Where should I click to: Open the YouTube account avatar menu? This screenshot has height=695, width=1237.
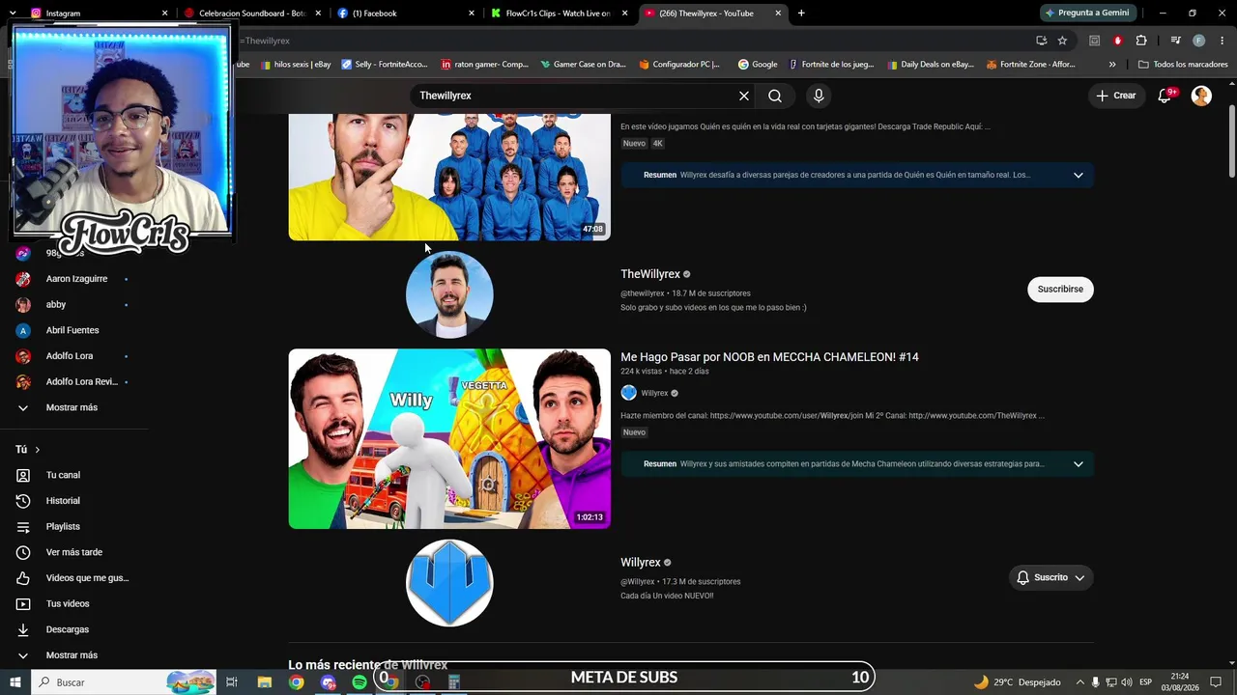1201,96
